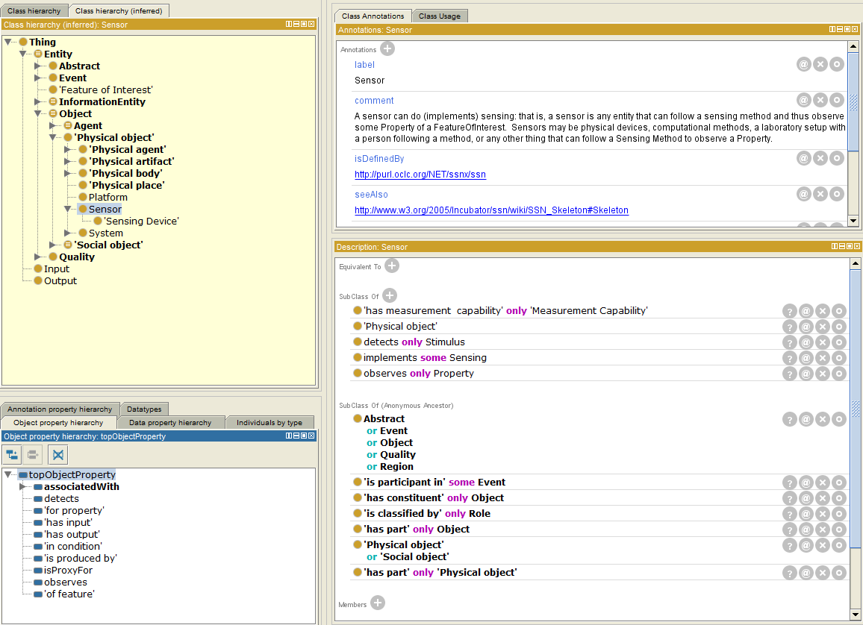The height and width of the screenshot is (625, 863).
Task: Expand the Abstract class node
Action: pyautogui.click(x=38, y=66)
